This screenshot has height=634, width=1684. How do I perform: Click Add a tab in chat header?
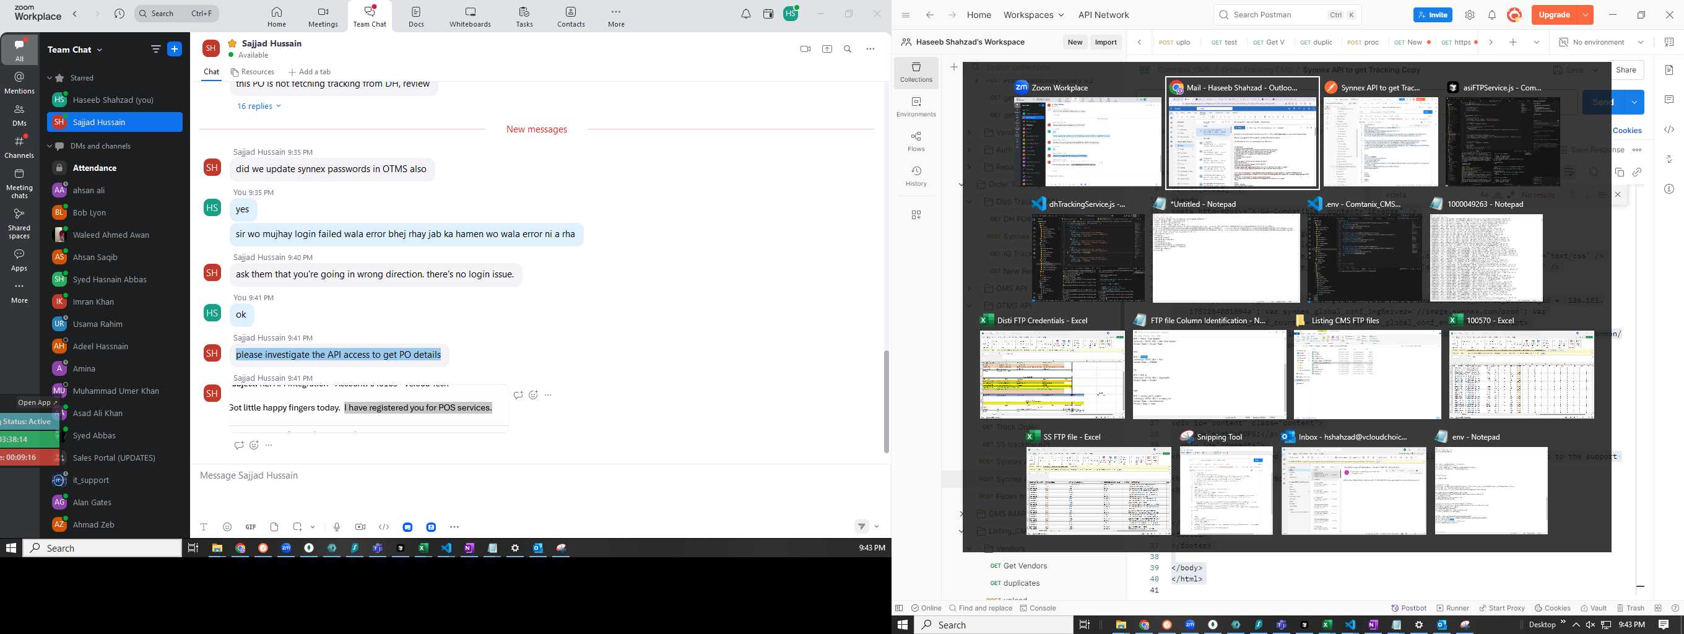[310, 72]
